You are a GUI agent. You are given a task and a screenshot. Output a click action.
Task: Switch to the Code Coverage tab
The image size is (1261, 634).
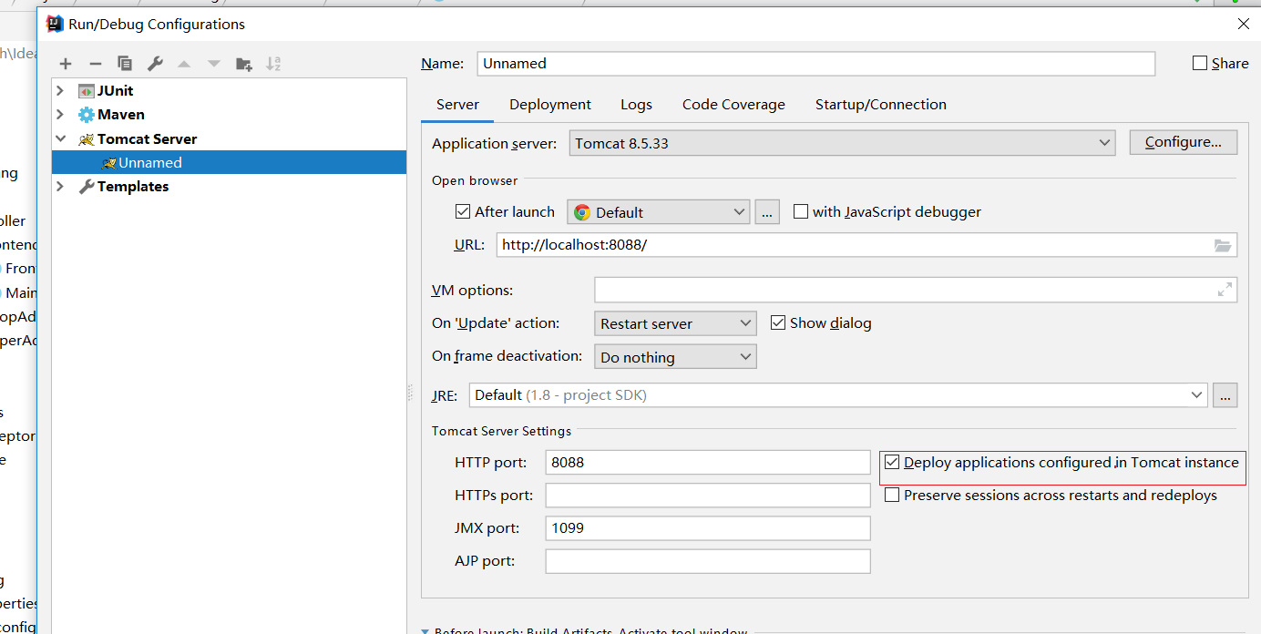733,105
